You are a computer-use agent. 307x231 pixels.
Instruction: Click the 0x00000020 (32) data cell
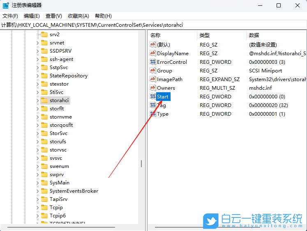click(x=268, y=105)
